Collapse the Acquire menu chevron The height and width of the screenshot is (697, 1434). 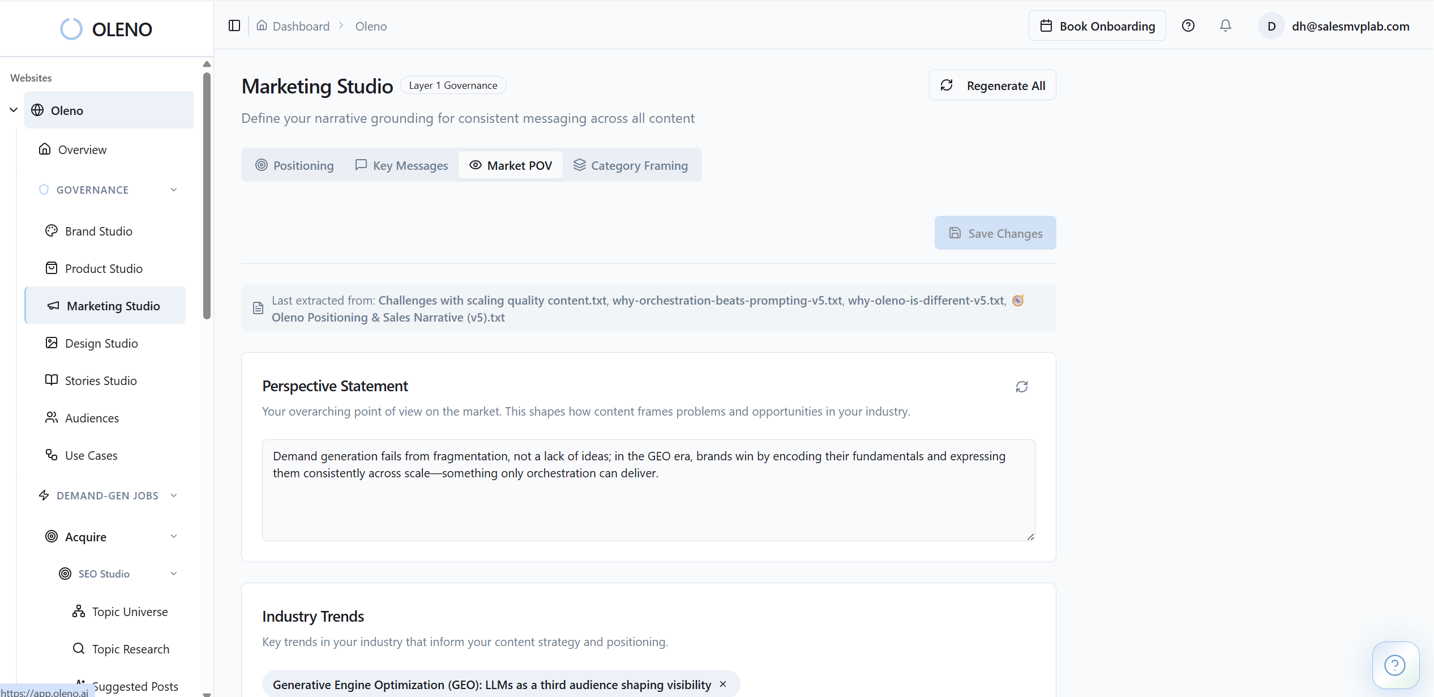(174, 536)
